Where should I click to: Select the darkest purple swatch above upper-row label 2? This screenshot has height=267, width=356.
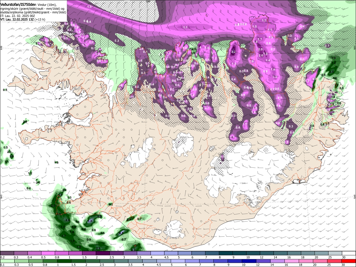[103, 253]
